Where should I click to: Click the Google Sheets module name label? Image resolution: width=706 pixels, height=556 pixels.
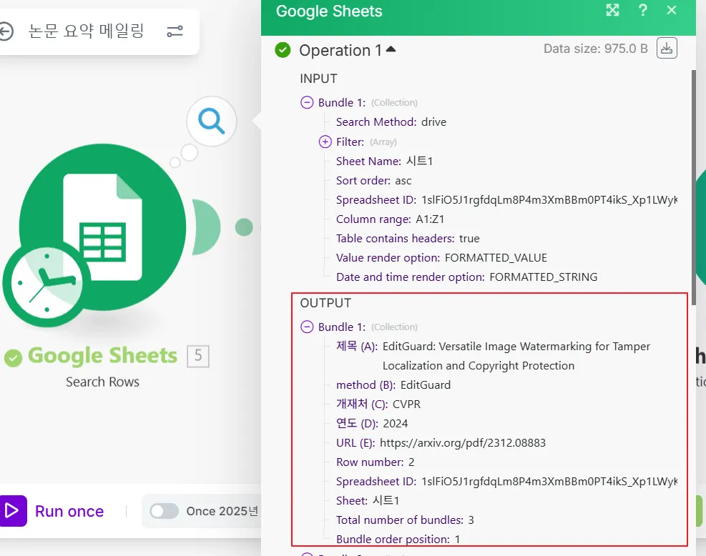[x=103, y=355]
